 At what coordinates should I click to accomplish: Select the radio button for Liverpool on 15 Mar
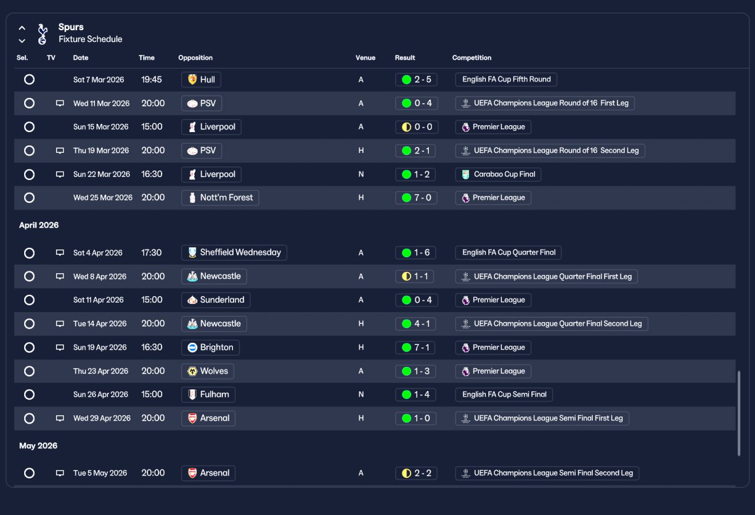tap(29, 127)
